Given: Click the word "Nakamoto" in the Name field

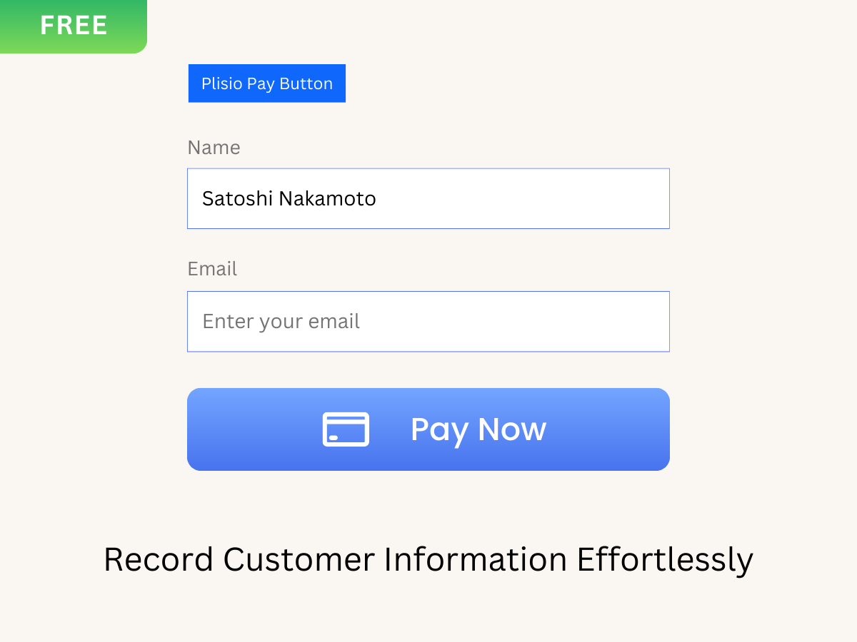Looking at the screenshot, I should coord(327,198).
